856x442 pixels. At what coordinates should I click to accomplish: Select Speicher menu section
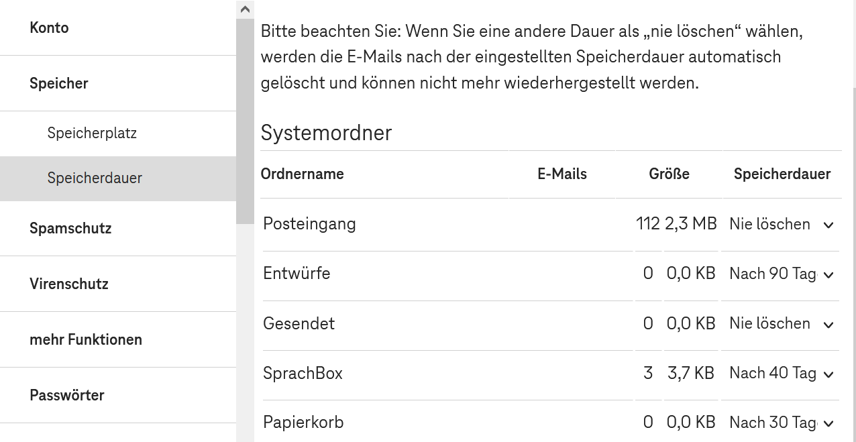click(x=59, y=84)
